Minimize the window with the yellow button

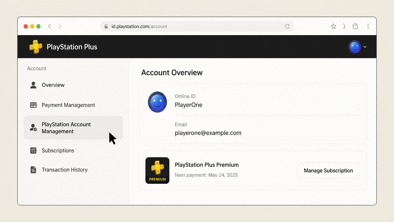(32, 26)
